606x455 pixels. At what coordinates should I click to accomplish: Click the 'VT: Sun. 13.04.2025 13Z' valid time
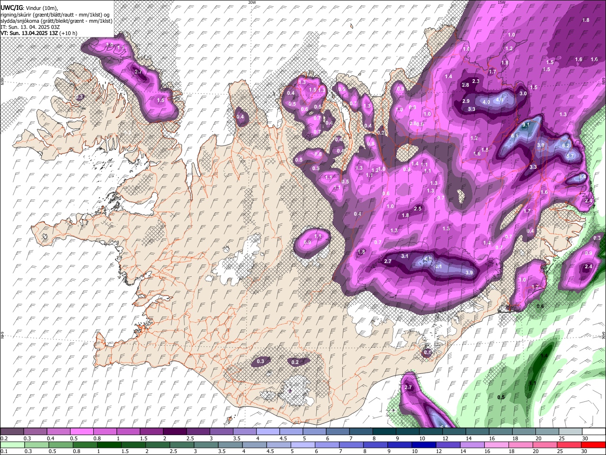(x=29, y=33)
